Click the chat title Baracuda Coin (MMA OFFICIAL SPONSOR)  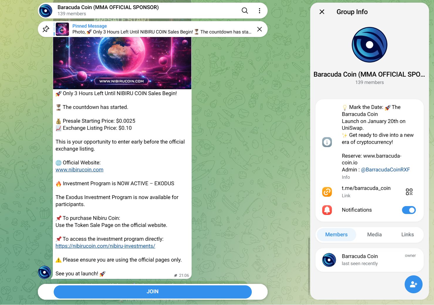[x=108, y=7]
